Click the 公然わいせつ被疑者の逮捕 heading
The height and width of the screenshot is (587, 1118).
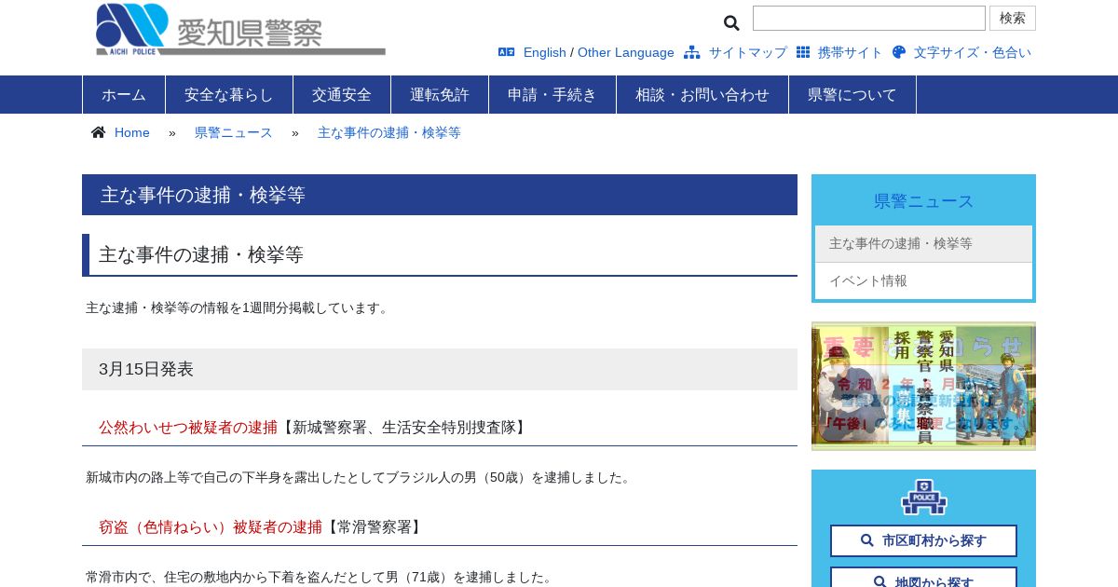pos(188,427)
